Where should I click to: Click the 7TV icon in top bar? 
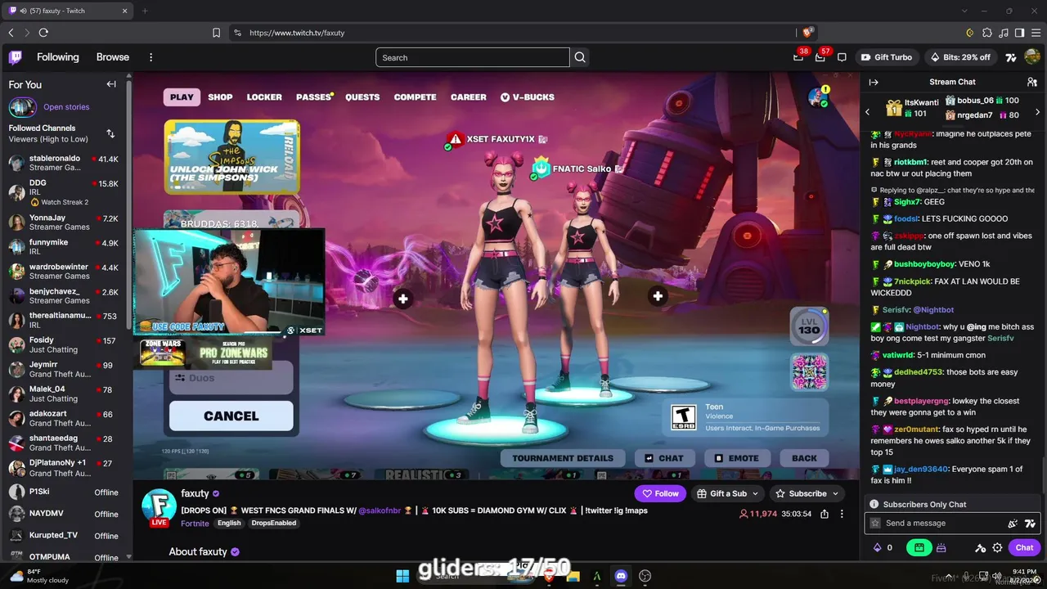coord(1011,57)
